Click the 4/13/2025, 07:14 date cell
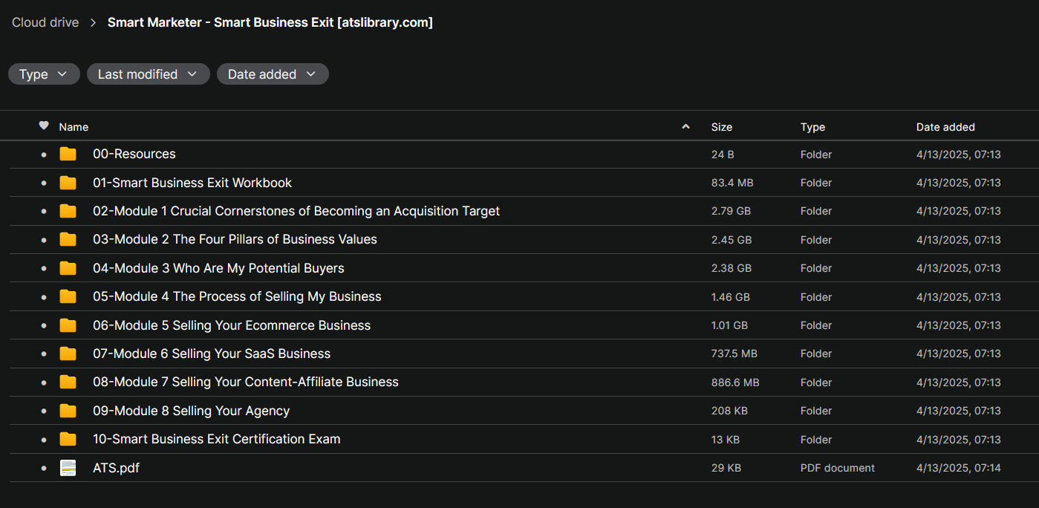This screenshot has width=1039, height=508. [x=959, y=468]
